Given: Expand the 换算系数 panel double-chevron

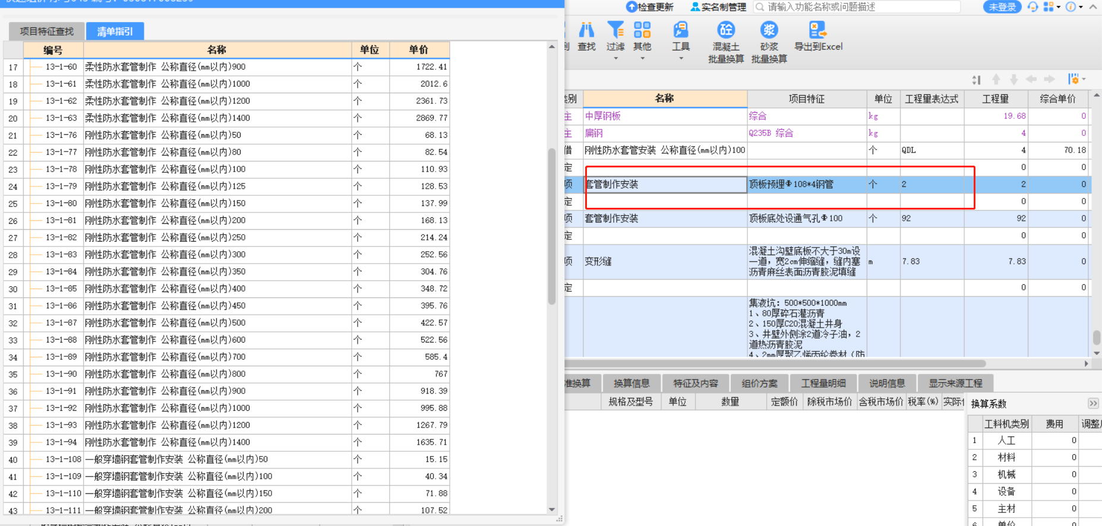Looking at the screenshot, I should pyautogui.click(x=1093, y=404).
